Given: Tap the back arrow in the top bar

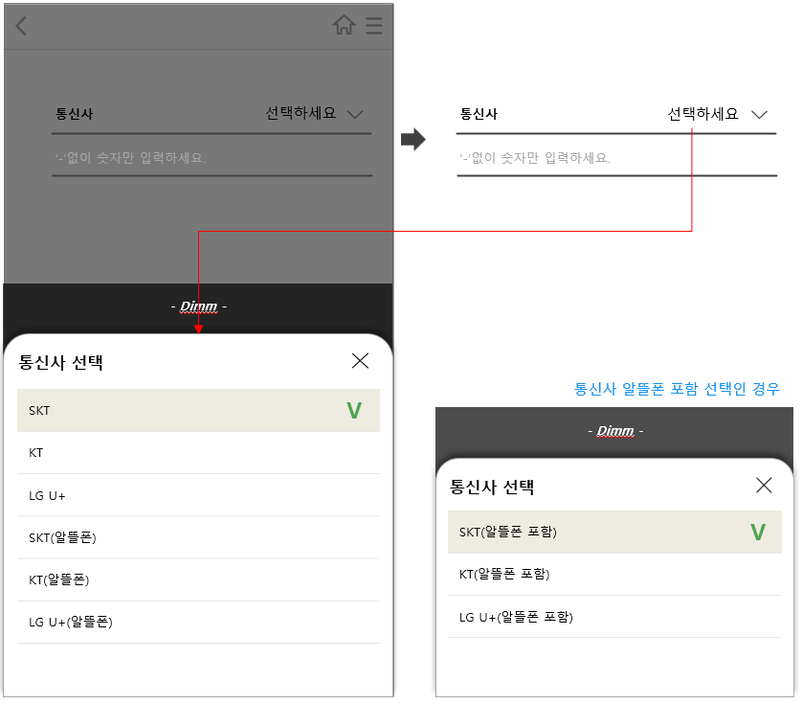Looking at the screenshot, I should tap(19, 26).
